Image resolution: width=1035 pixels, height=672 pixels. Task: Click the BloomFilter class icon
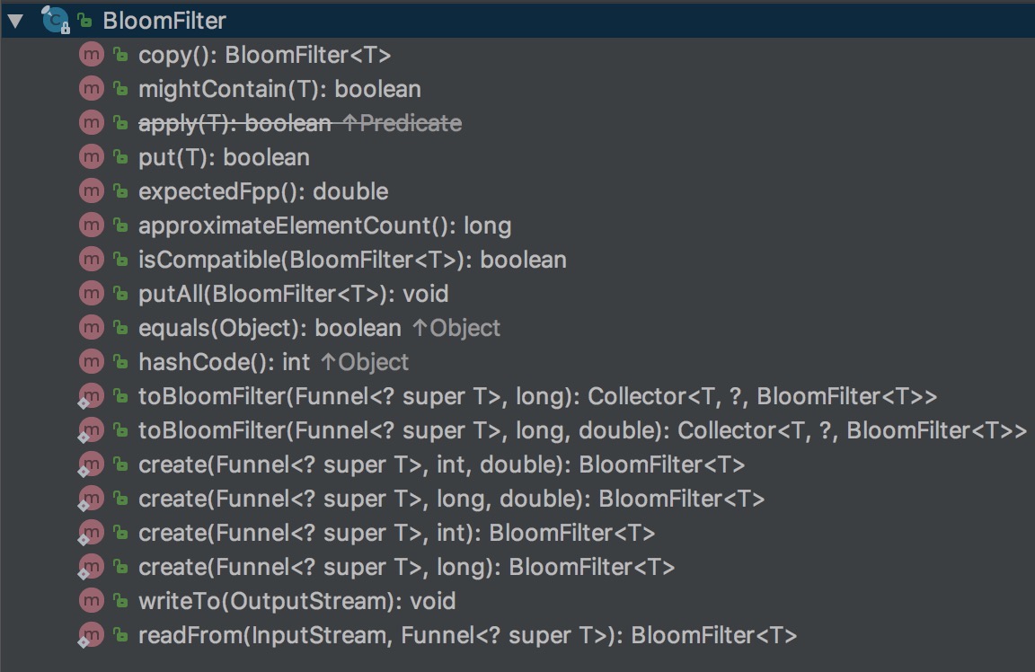tap(55, 20)
